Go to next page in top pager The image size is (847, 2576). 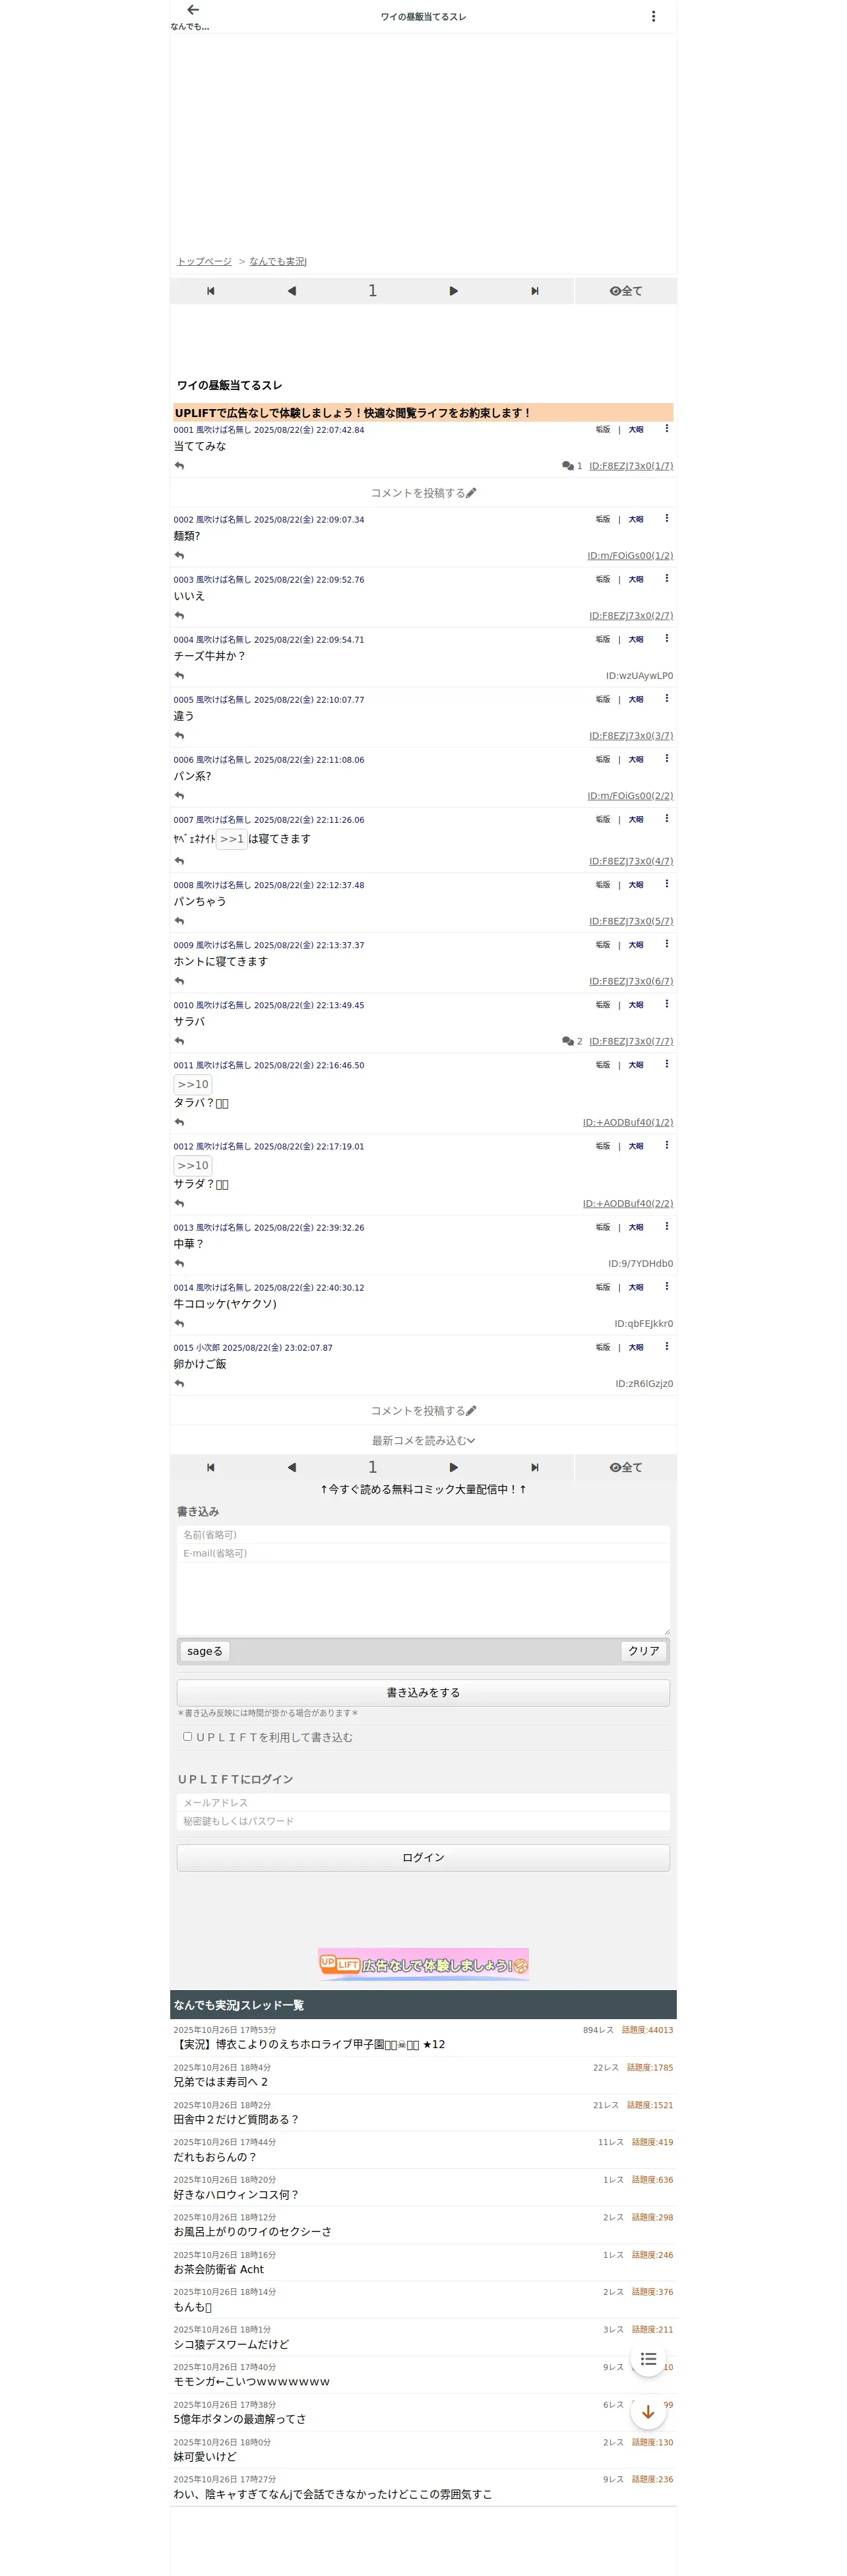coord(453,291)
